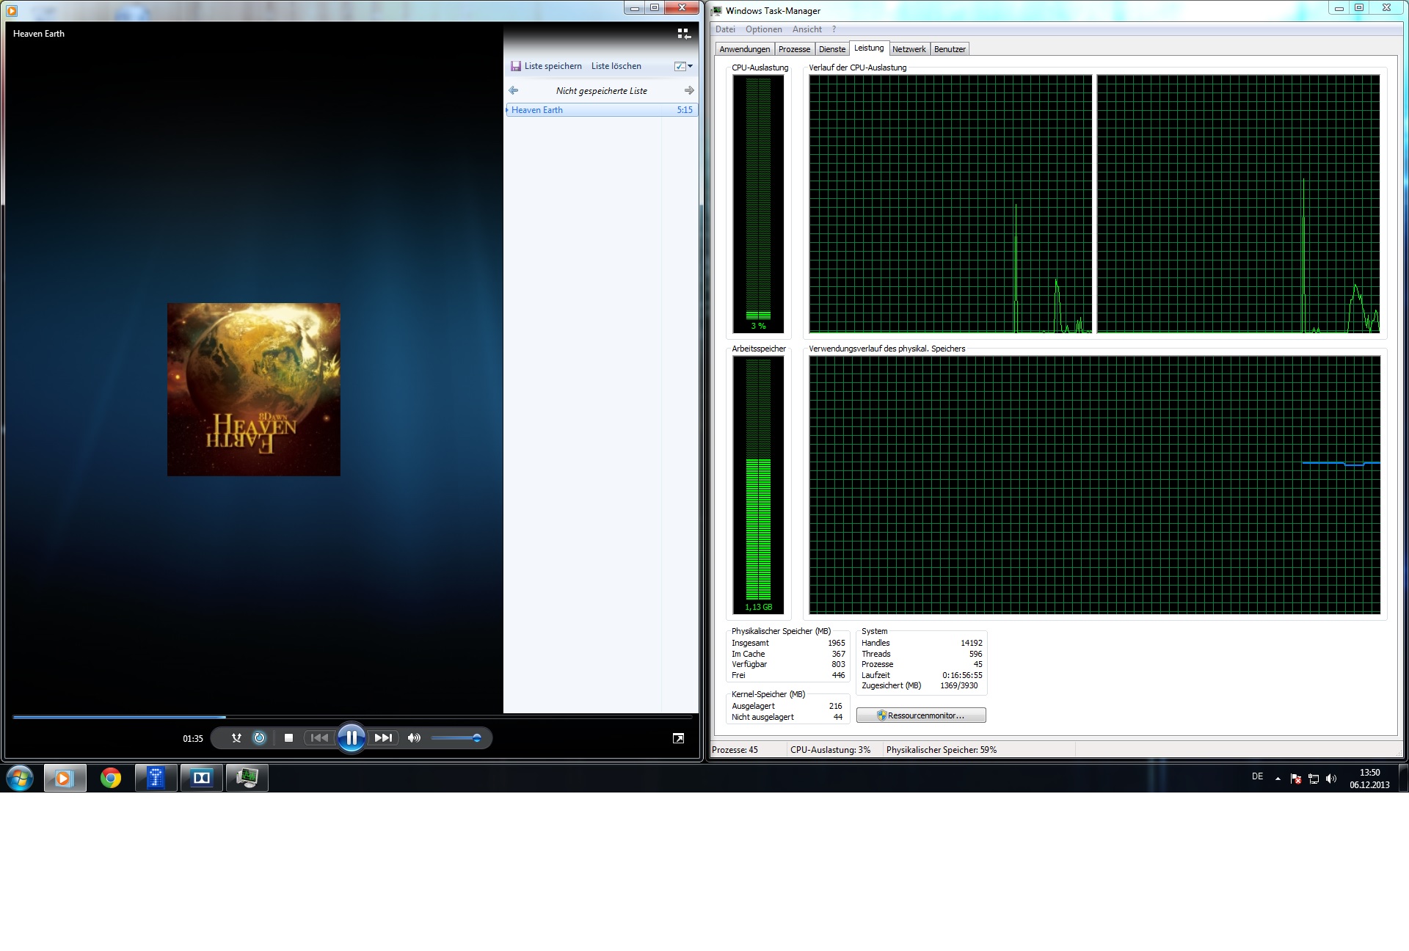Skip to the next track
This screenshot has height=951, width=1409.
383,738
